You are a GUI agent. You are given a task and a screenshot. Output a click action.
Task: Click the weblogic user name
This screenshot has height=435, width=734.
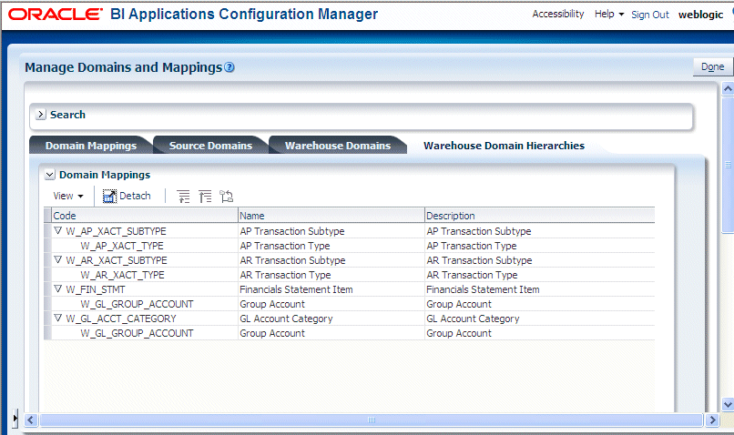701,15
